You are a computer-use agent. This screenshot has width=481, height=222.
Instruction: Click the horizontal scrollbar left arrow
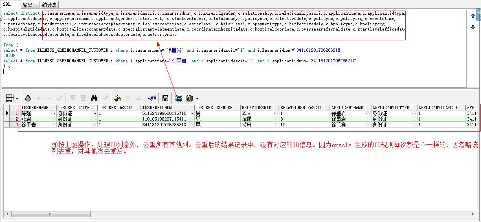click(x=7, y=213)
